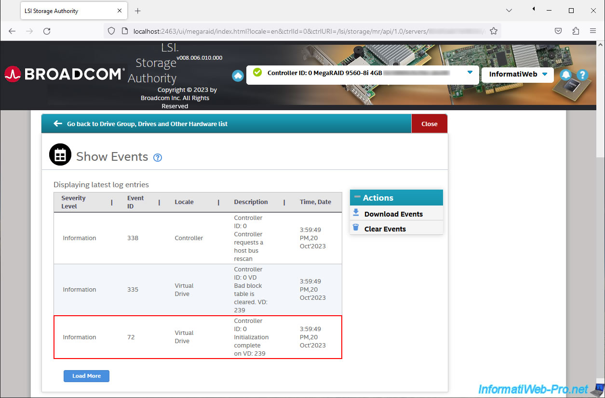Click the help icon next to Show Events
The height and width of the screenshot is (398, 605).
(x=158, y=157)
